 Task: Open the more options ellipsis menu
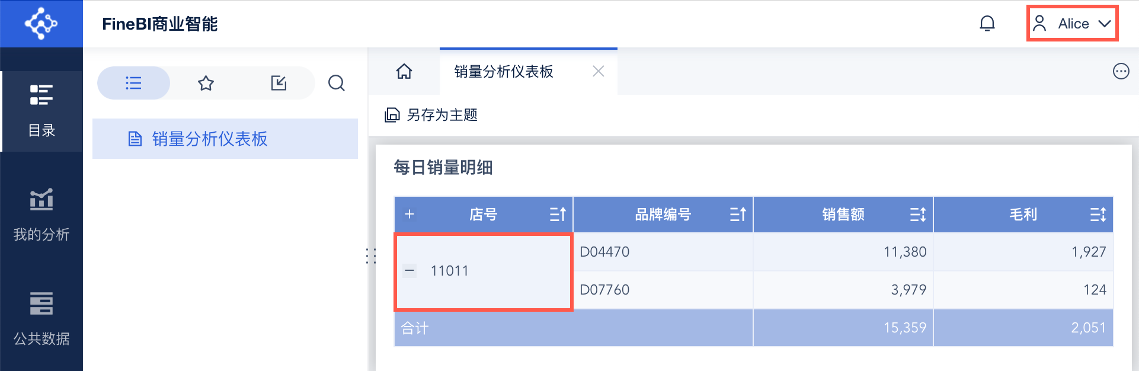[x=1121, y=72]
